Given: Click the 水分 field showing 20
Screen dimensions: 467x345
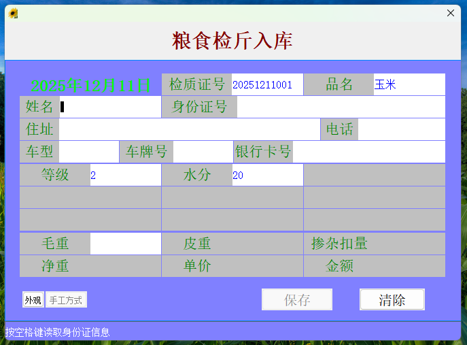Looking at the screenshot, I should tap(267, 175).
